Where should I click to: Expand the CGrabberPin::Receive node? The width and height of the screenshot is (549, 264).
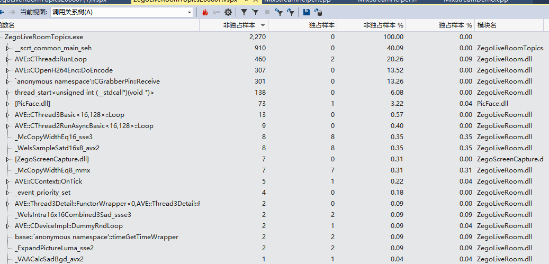click(8, 81)
